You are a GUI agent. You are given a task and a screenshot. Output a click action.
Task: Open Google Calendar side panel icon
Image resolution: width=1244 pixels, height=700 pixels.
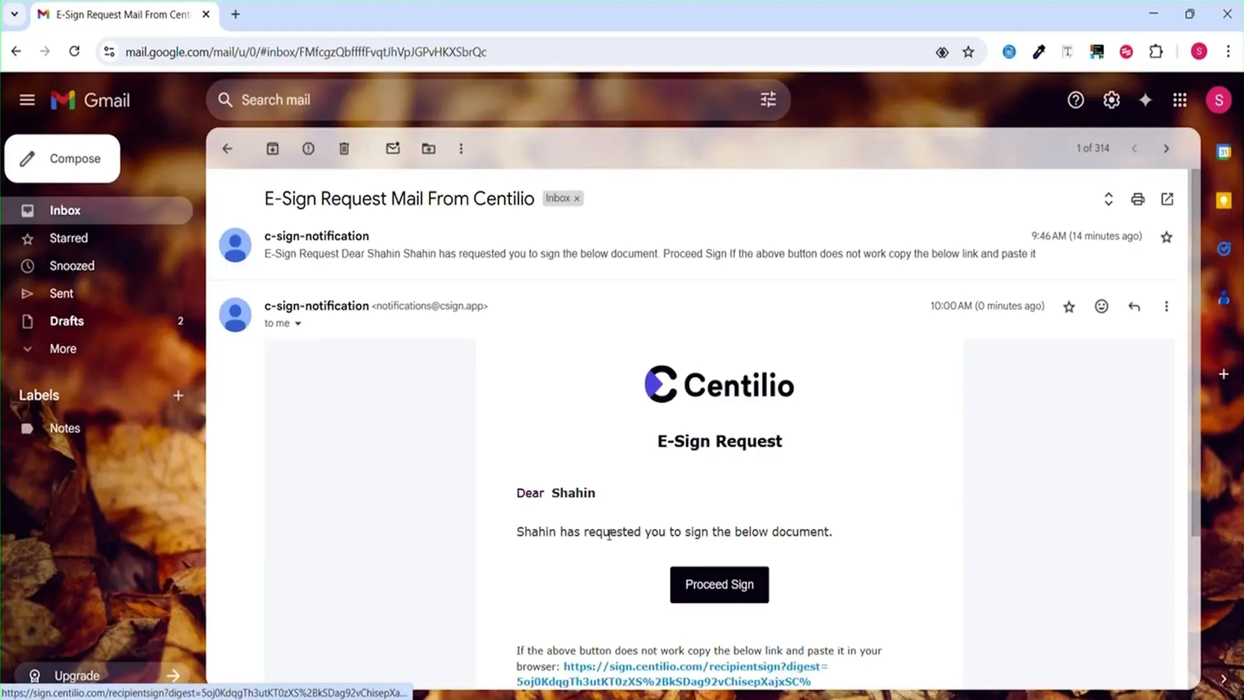(x=1223, y=152)
